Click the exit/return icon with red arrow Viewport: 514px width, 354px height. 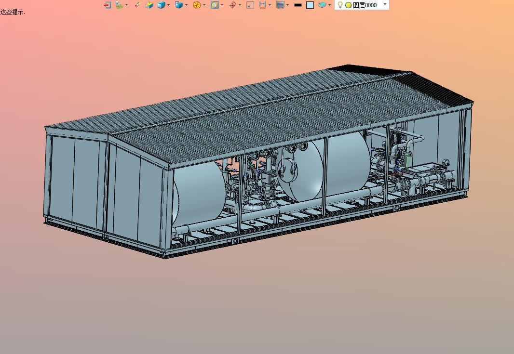click(107, 5)
